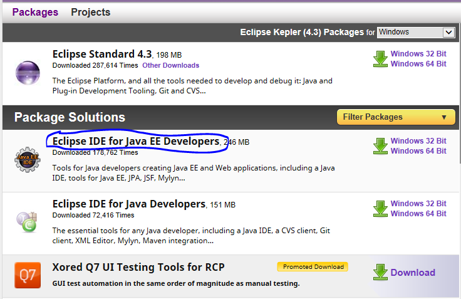Click green download arrow for Eclipse Standard

[x=380, y=59]
